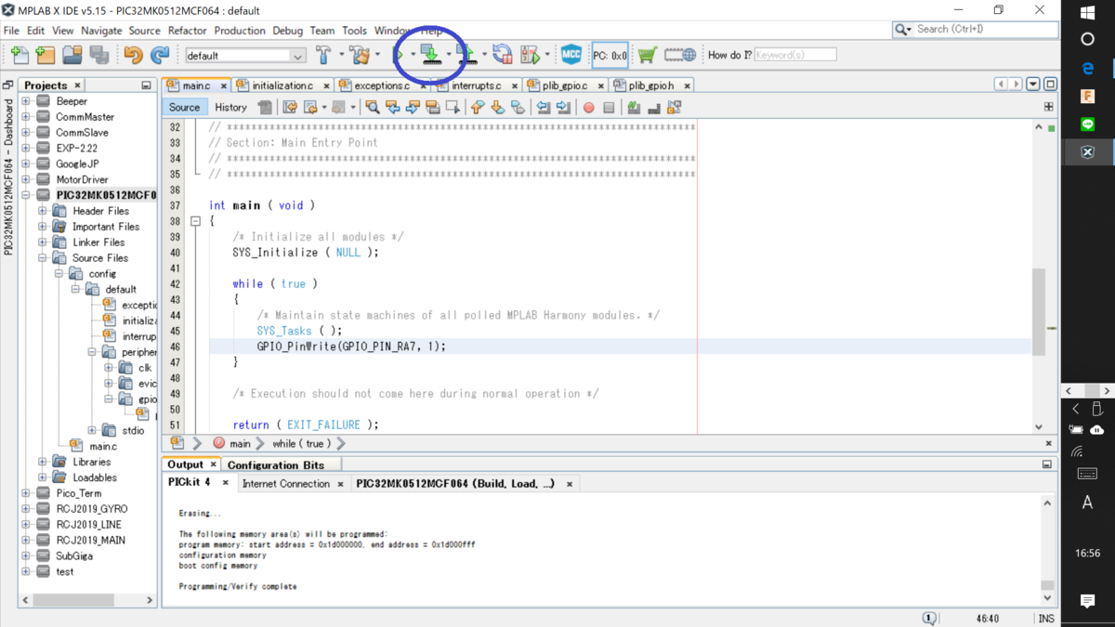
Task: Click the Shift Line Right icon in the editor toolbar
Action: (563, 108)
